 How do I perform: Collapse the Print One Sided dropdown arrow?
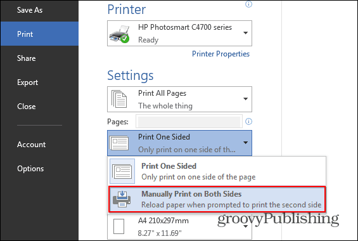(x=245, y=143)
